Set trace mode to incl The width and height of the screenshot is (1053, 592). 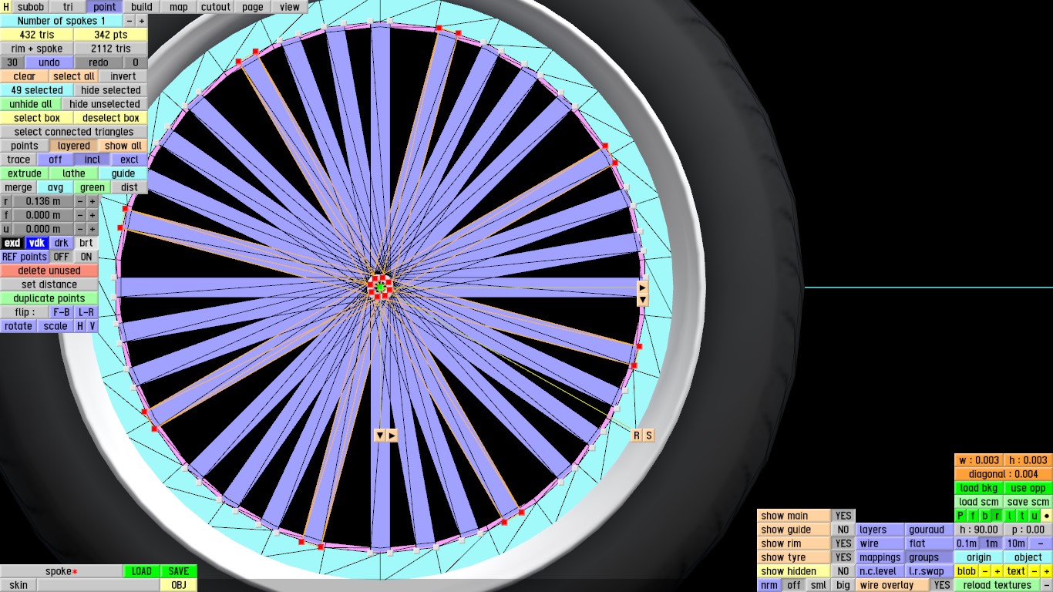[x=93, y=160]
